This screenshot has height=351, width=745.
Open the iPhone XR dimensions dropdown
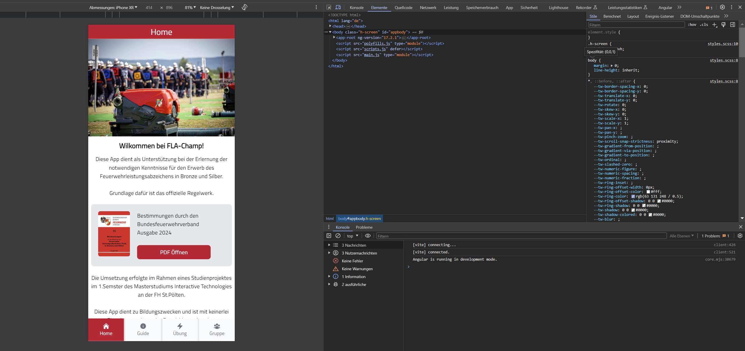pyautogui.click(x=113, y=8)
